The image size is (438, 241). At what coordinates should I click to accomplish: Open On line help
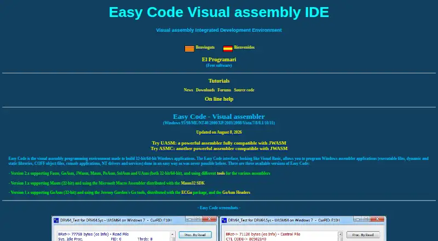click(219, 99)
